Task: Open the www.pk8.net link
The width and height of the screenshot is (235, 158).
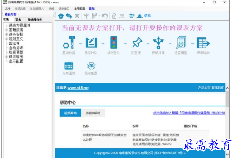Action: tap(78, 88)
